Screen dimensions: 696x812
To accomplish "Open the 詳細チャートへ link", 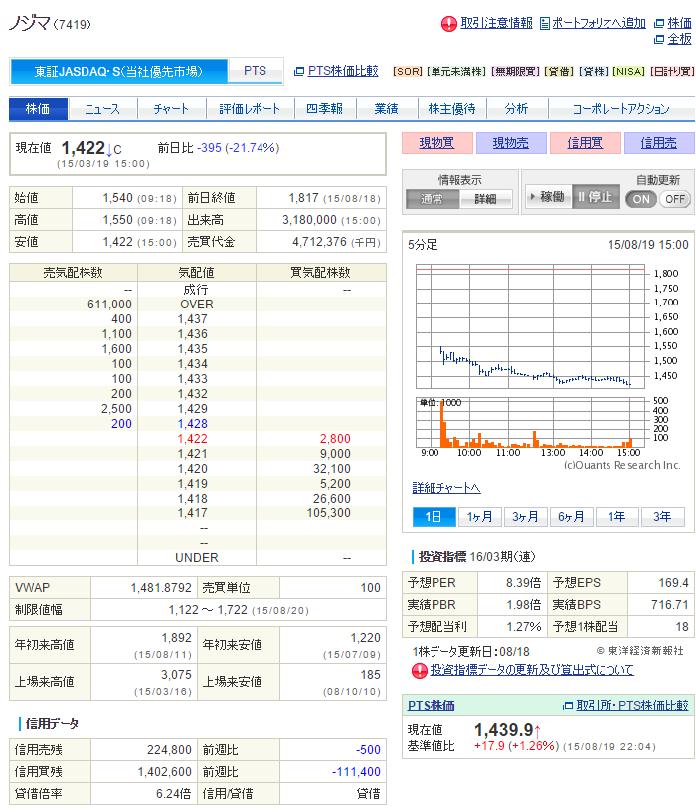I will coord(446,488).
